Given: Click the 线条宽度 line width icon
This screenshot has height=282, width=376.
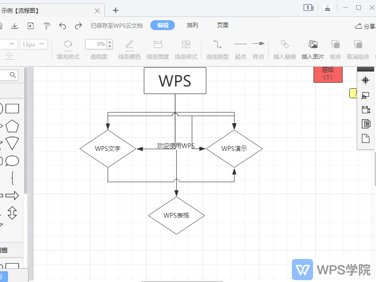Looking at the screenshot, I should pyautogui.click(x=158, y=45).
